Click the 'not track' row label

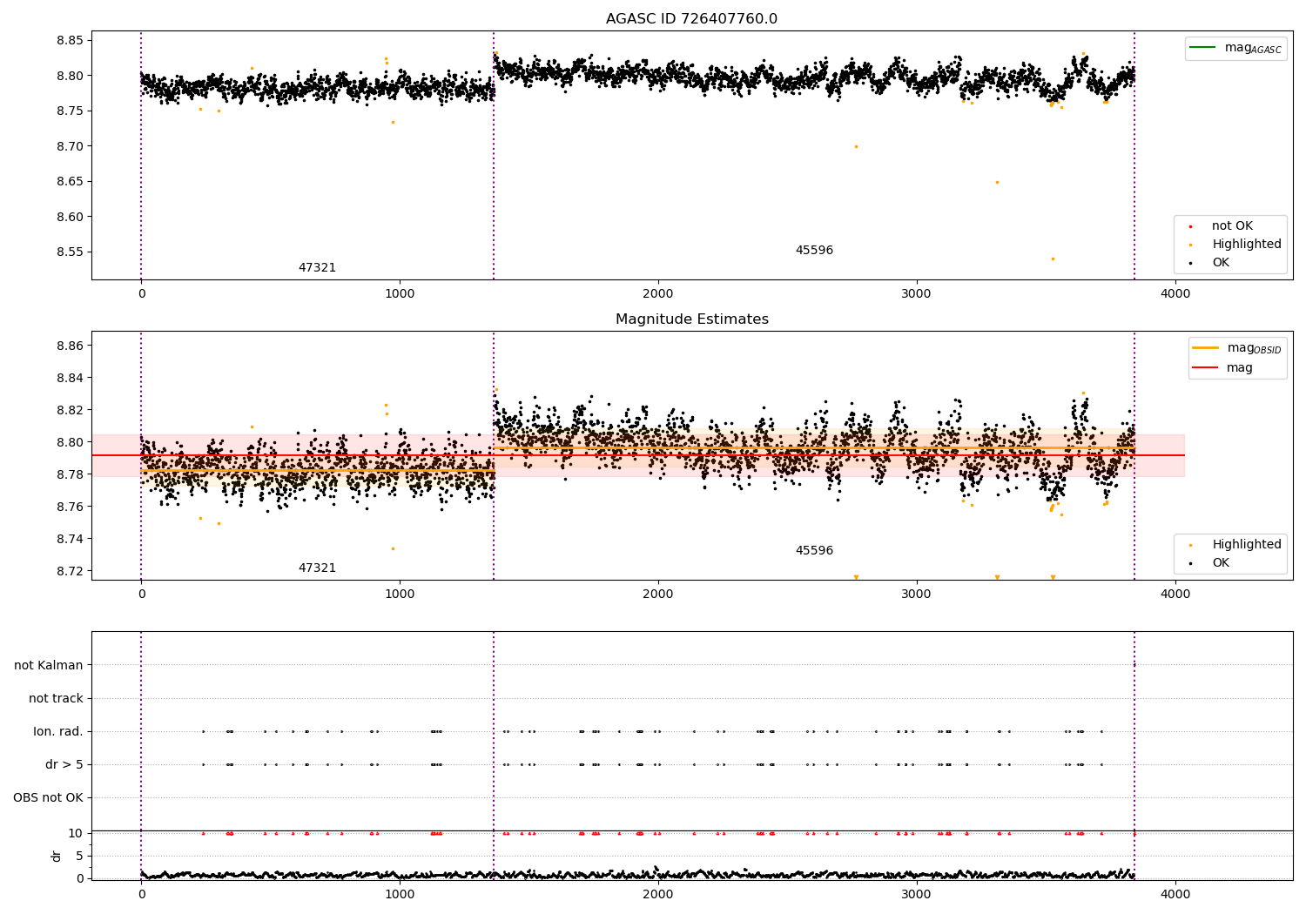(56, 698)
